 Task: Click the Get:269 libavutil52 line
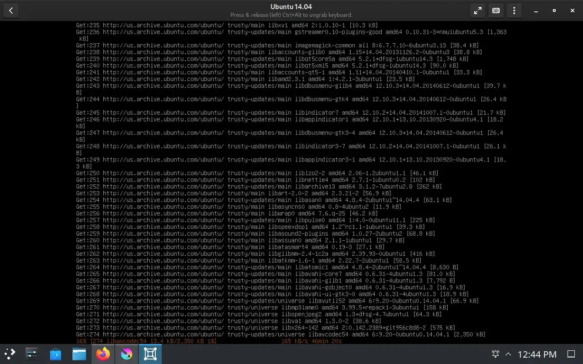pyautogui.click(x=277, y=301)
